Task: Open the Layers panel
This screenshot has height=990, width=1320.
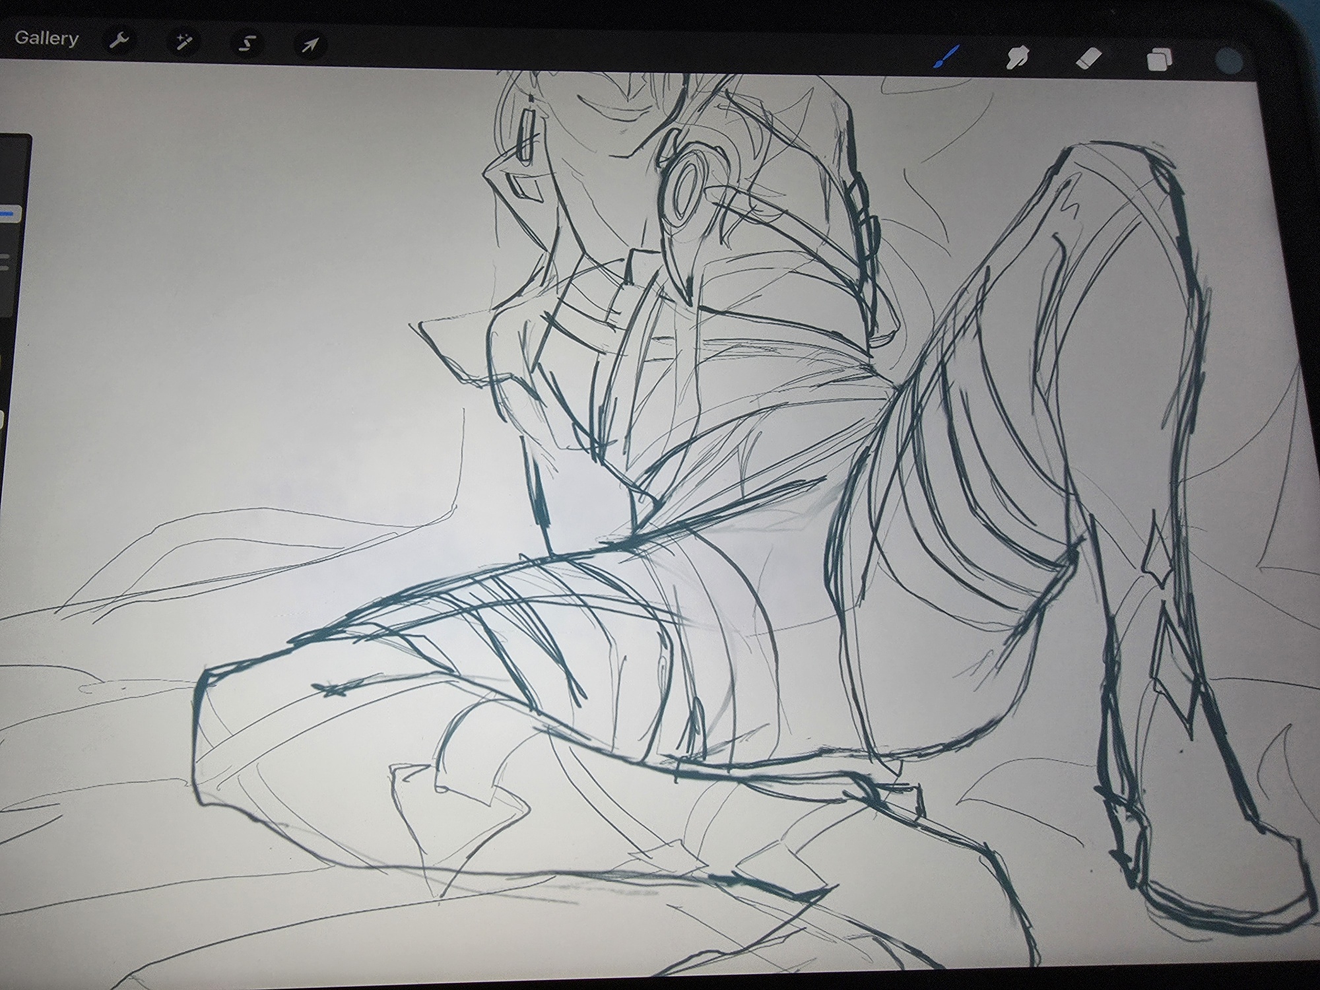Action: tap(1159, 59)
